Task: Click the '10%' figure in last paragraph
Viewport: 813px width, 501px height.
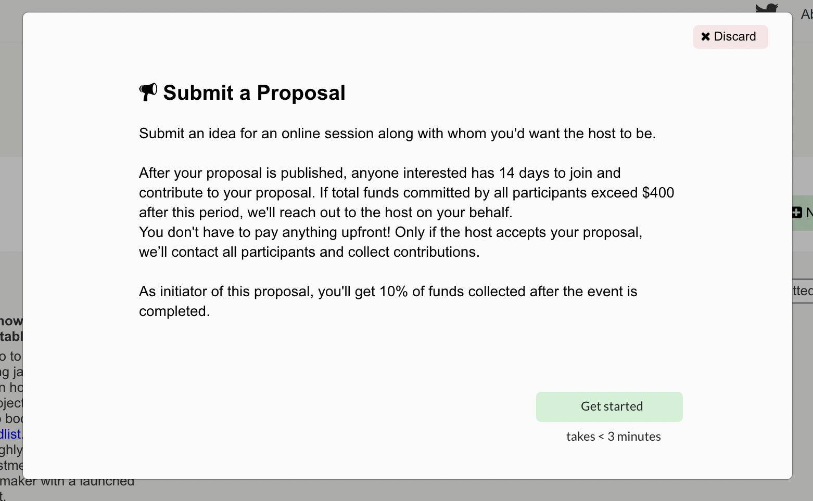Action: click(393, 292)
